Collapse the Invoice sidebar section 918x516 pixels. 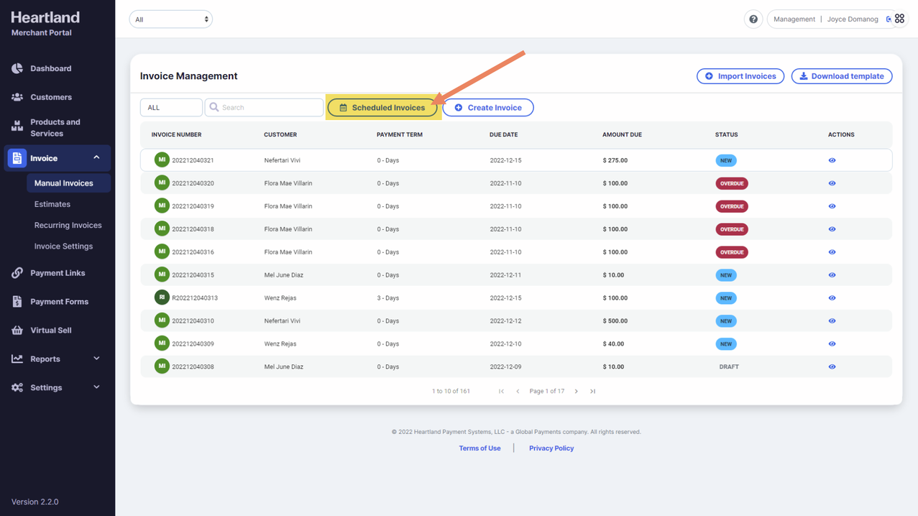[96, 157]
